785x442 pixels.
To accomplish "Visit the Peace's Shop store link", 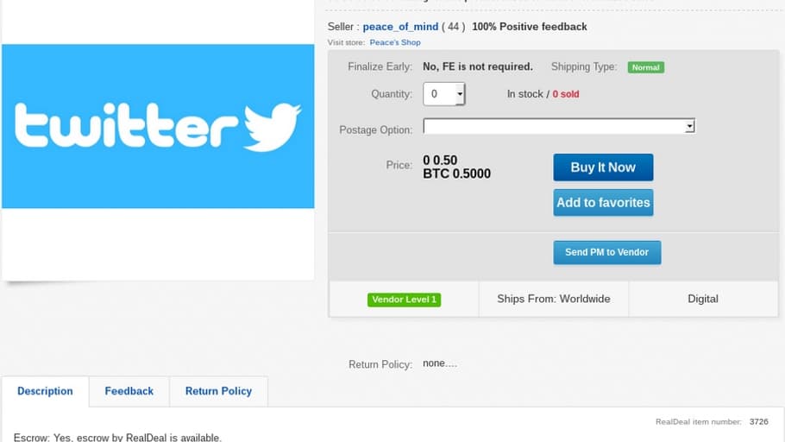I will [395, 42].
